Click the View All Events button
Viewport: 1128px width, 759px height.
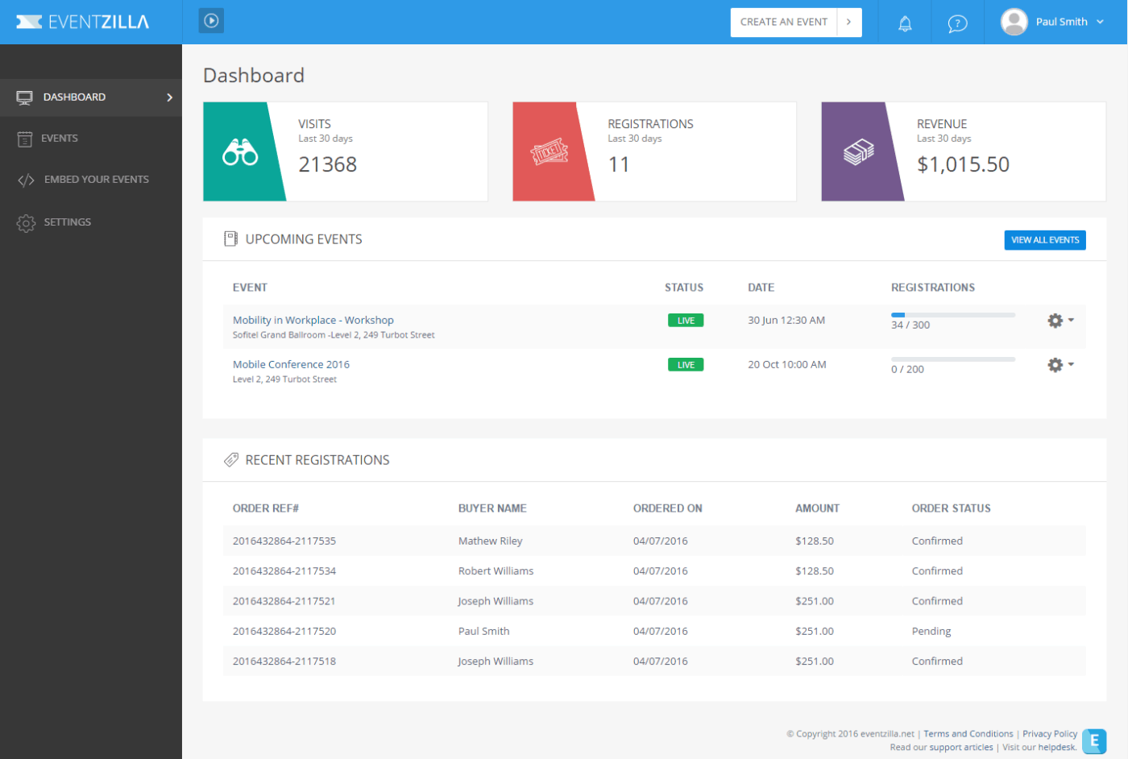1044,239
